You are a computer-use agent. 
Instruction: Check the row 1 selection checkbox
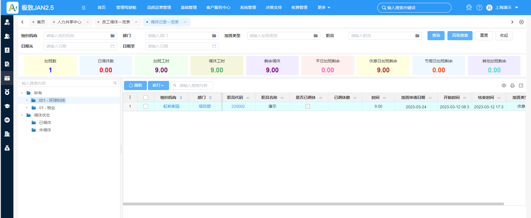point(146,106)
